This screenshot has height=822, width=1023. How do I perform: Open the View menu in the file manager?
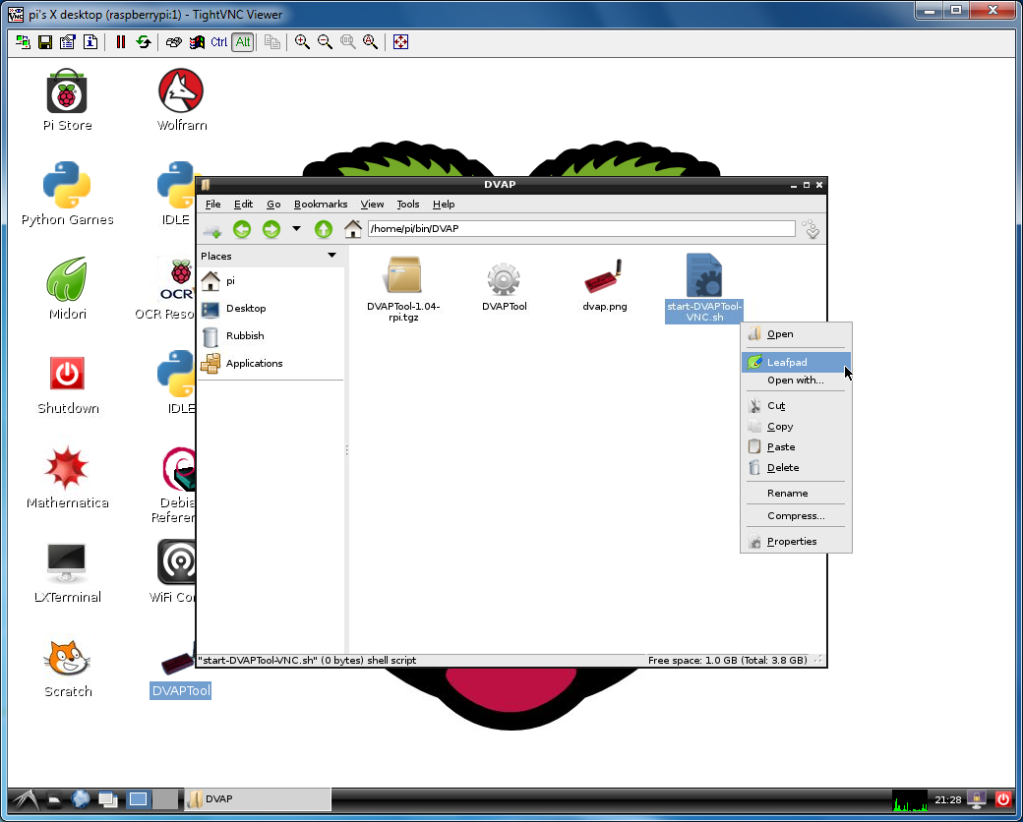(x=372, y=205)
